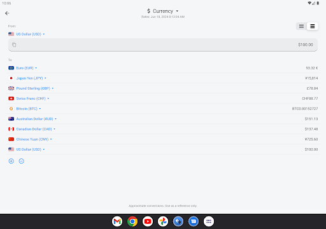Click the US flag in the To list

(11, 149)
